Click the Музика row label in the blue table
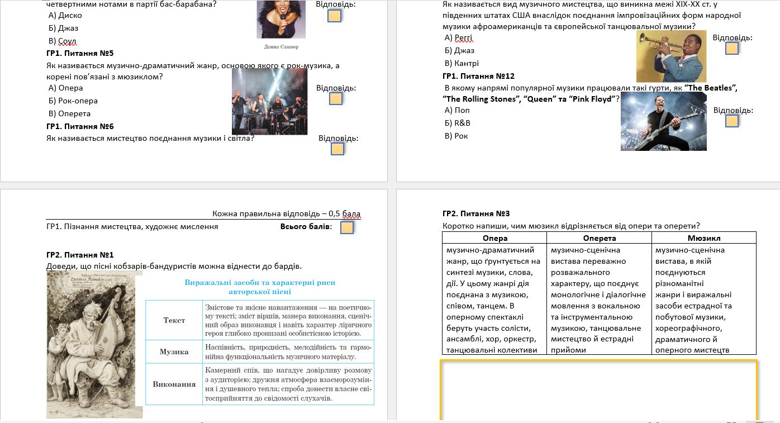780x423 pixels. tap(174, 351)
